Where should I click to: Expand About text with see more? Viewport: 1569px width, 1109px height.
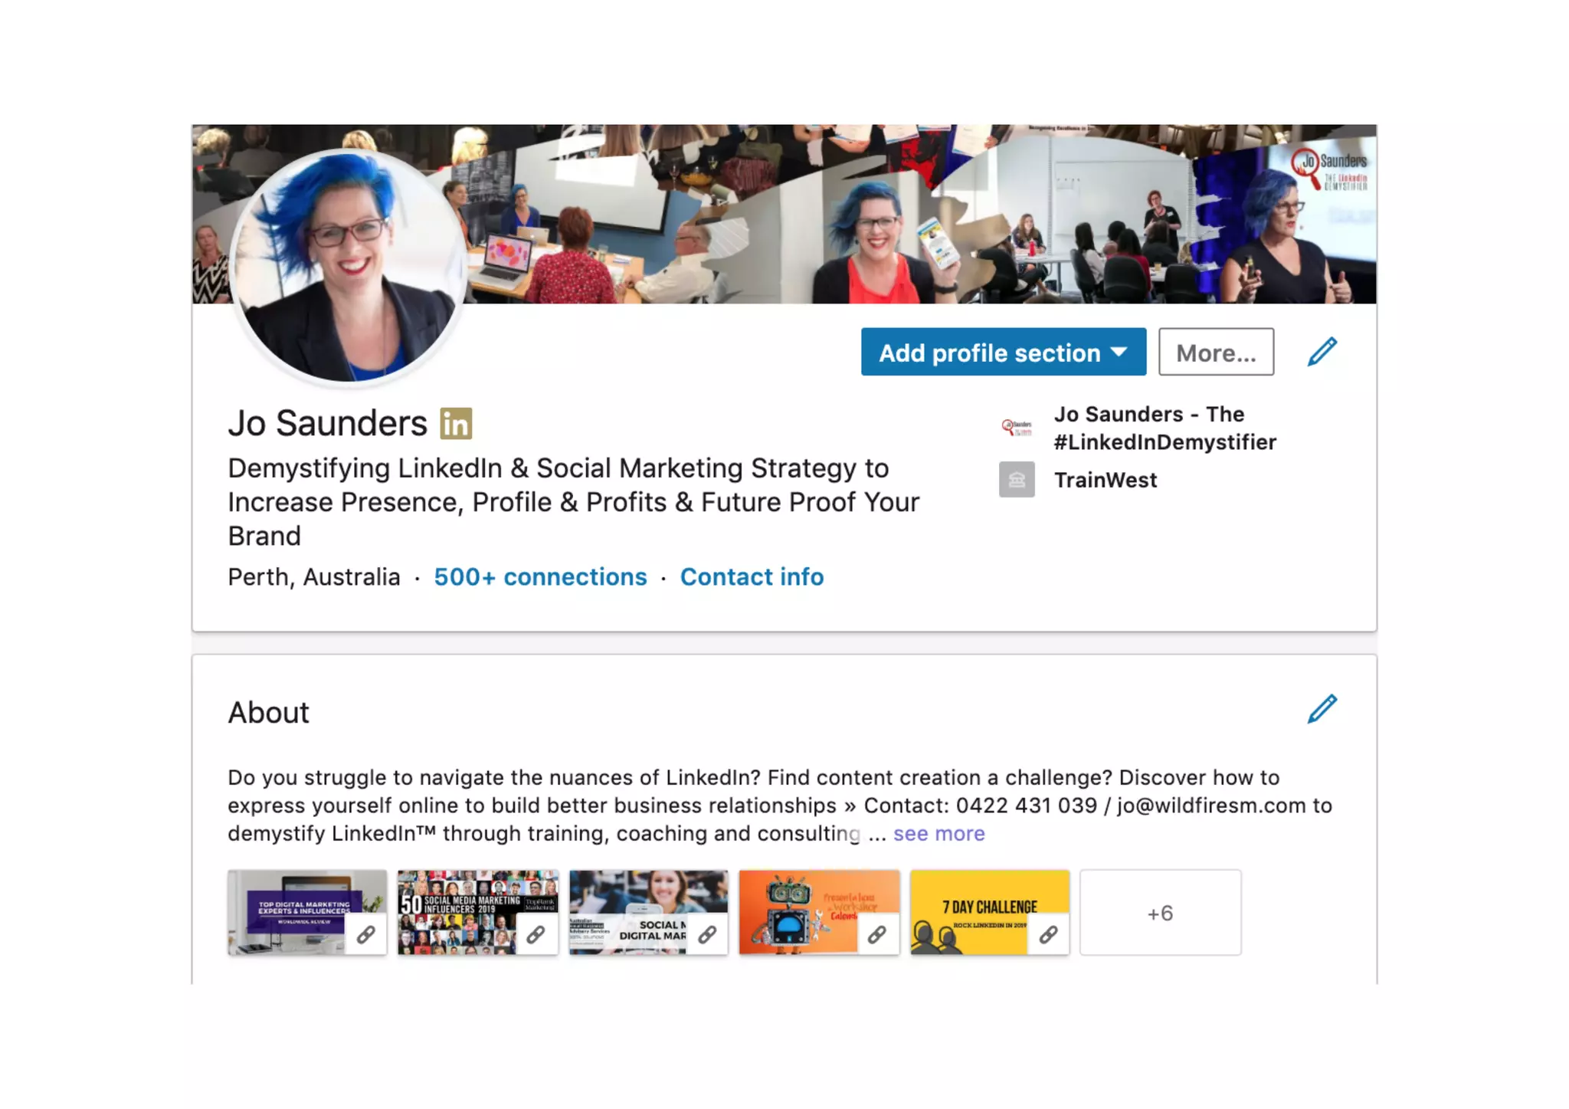(938, 833)
